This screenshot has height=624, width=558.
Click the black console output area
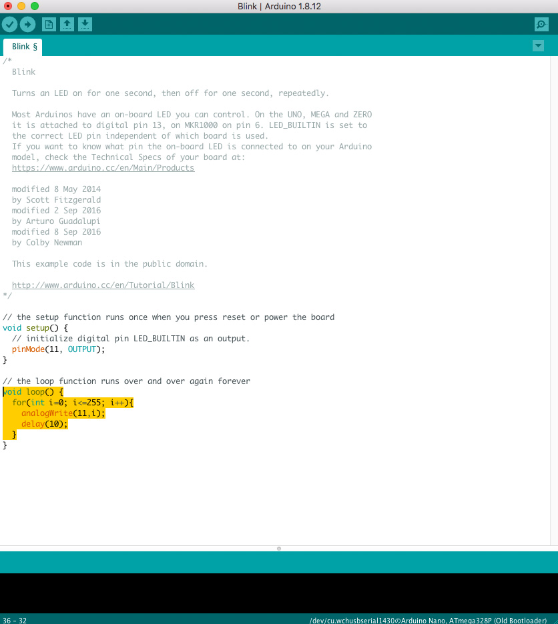click(x=279, y=593)
